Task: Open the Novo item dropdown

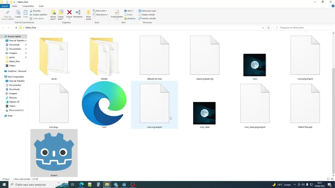Action: pos(100,11)
